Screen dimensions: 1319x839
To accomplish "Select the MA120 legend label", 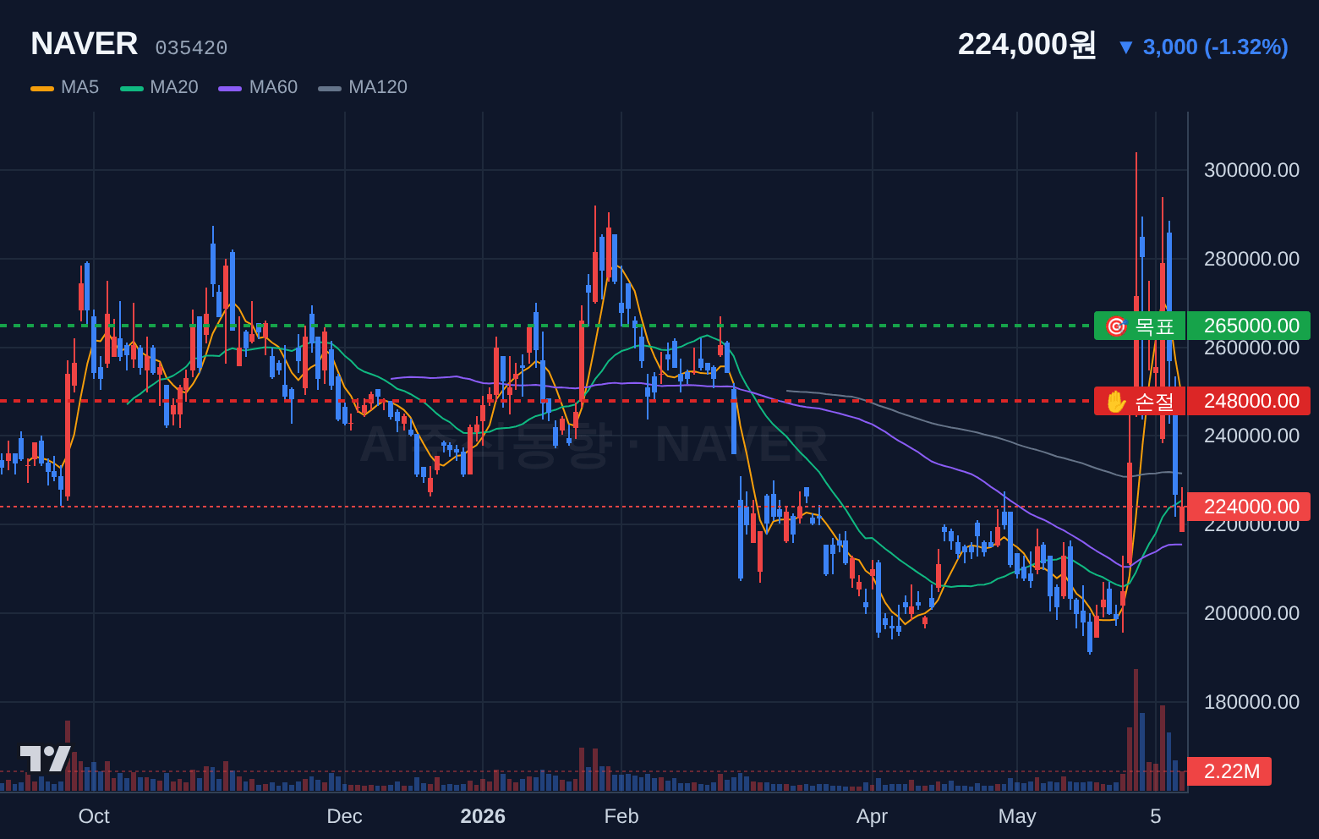I will pyautogui.click(x=378, y=87).
